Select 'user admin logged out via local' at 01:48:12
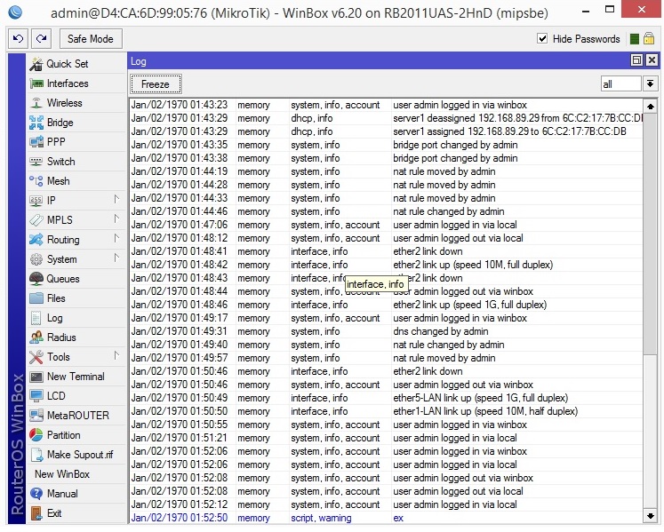The height and width of the screenshot is (532, 664). 386,238
